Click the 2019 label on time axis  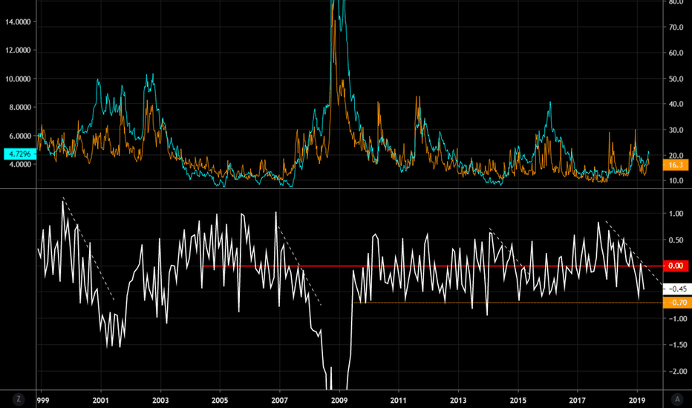tap(637, 401)
